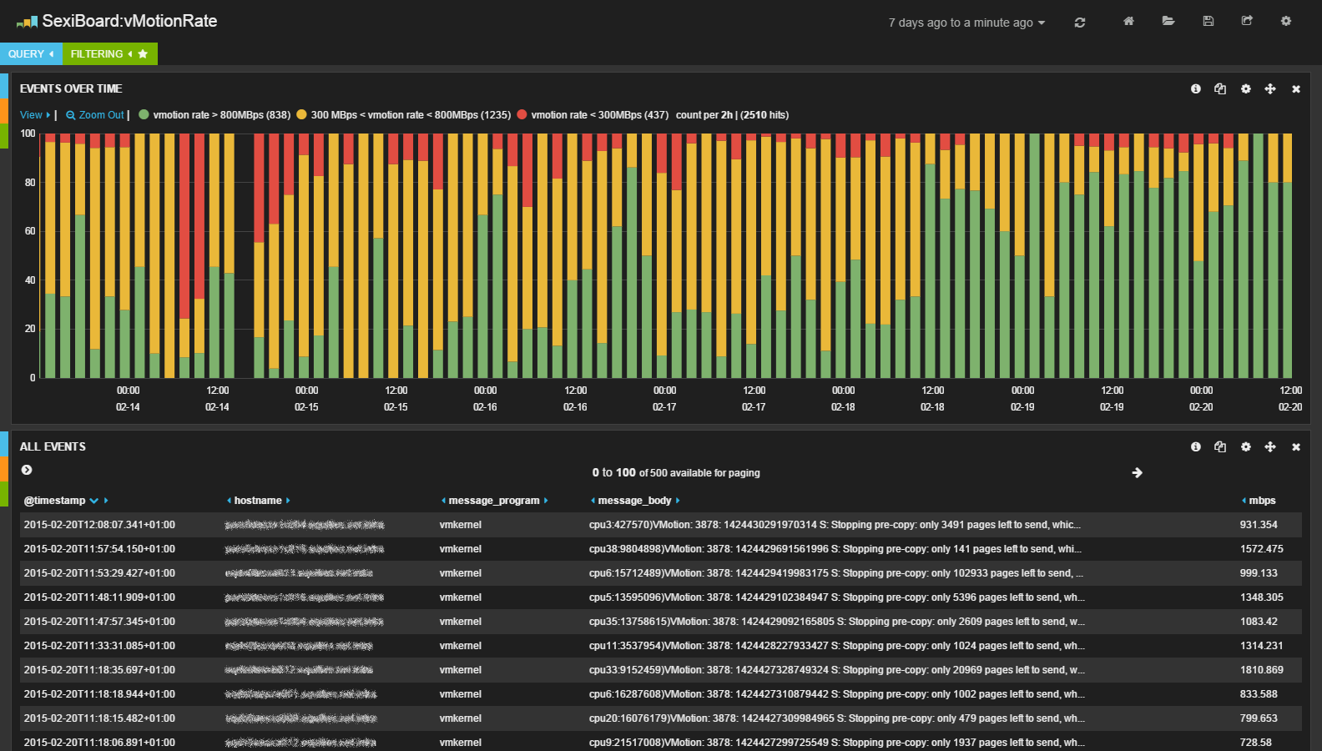The width and height of the screenshot is (1322, 751).
Task: Sort by @timestamp column header
Action: coord(54,501)
